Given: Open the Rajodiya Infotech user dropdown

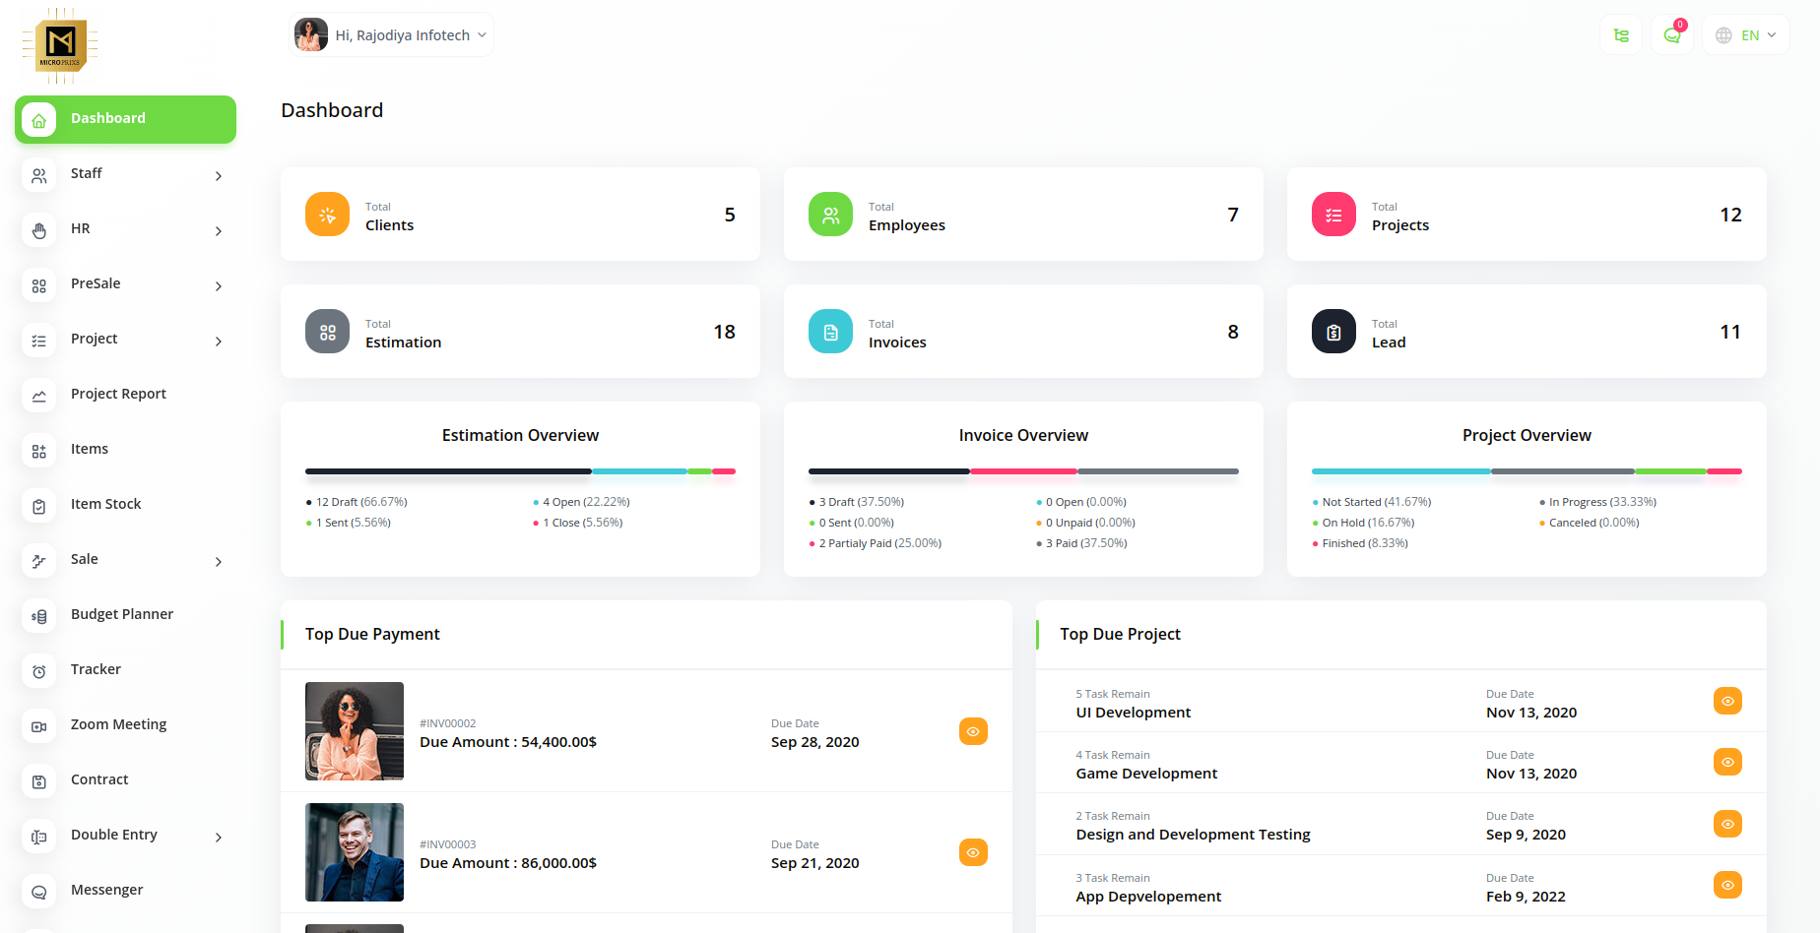Looking at the screenshot, I should tap(392, 35).
